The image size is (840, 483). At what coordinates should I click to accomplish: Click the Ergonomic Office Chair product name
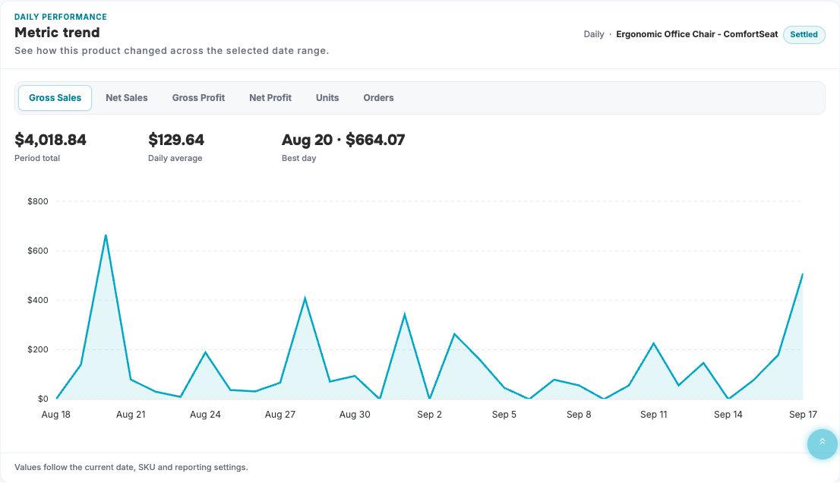(x=696, y=34)
